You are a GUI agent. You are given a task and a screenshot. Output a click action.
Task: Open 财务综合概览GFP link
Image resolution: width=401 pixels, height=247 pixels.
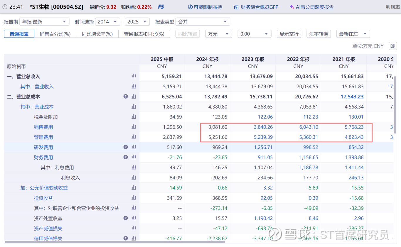(x=256, y=7)
